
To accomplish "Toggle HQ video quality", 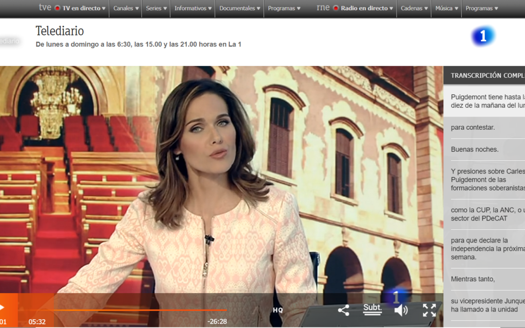I will pyautogui.click(x=278, y=310).
